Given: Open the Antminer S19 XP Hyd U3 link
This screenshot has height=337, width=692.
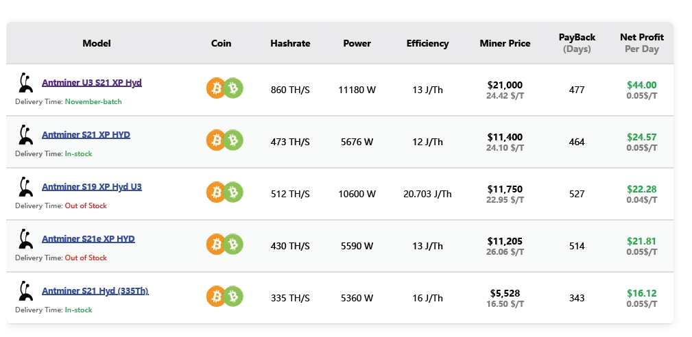Looking at the screenshot, I should pyautogui.click(x=92, y=186).
